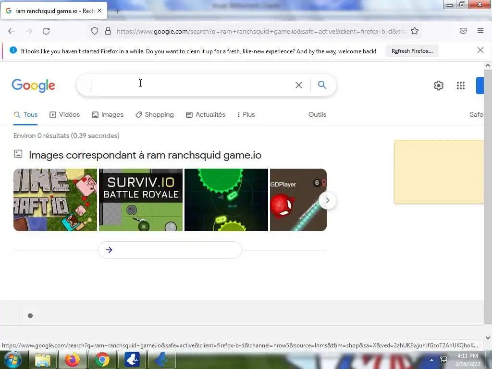Clear the Google search box
The height and width of the screenshot is (369, 492).
[299, 85]
